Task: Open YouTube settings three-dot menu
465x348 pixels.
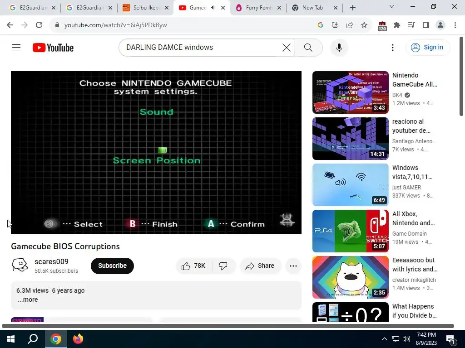Action: pyautogui.click(x=393, y=47)
